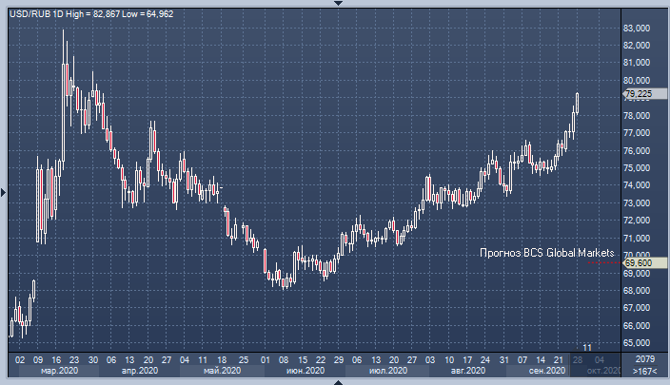Click the bottom-edge panel expand arrow
This screenshot has height=385, width=670.
click(335, 381)
